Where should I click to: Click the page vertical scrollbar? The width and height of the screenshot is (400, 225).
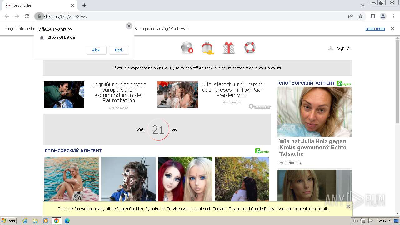pyautogui.click(x=397, y=81)
